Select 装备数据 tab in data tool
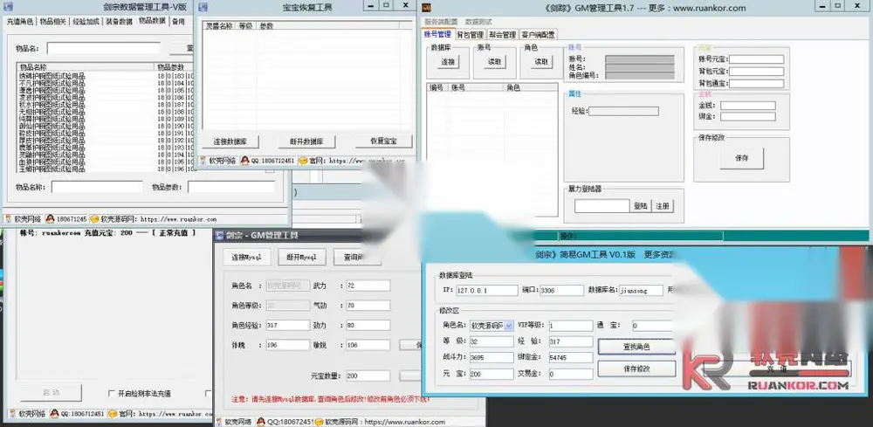Screen dimensions: 873x427 click(x=119, y=22)
